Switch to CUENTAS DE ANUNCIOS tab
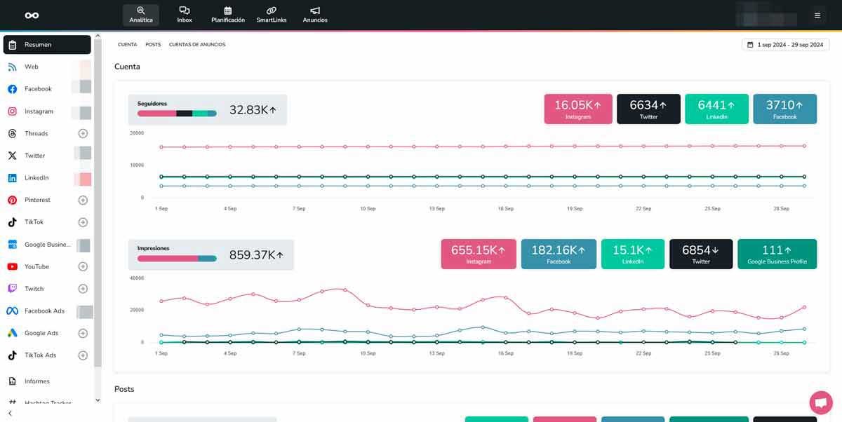The image size is (842, 422). point(197,45)
